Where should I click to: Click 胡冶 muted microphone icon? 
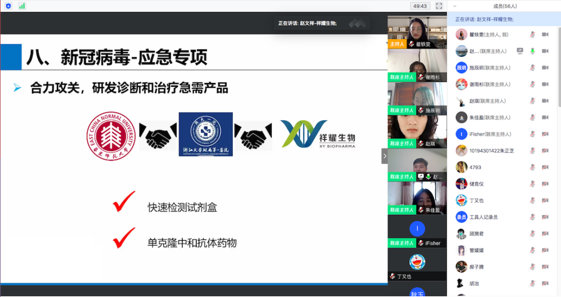point(532,283)
